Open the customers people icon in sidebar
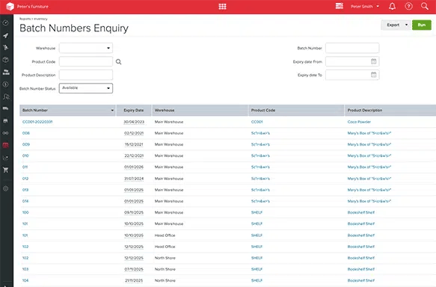 5,96
